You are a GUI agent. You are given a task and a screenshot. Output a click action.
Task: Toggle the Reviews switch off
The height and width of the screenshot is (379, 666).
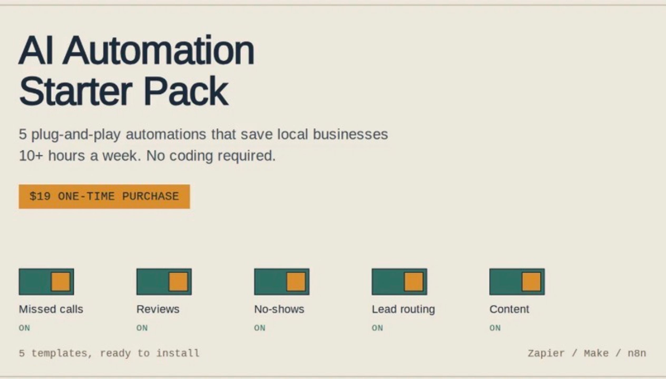click(164, 282)
